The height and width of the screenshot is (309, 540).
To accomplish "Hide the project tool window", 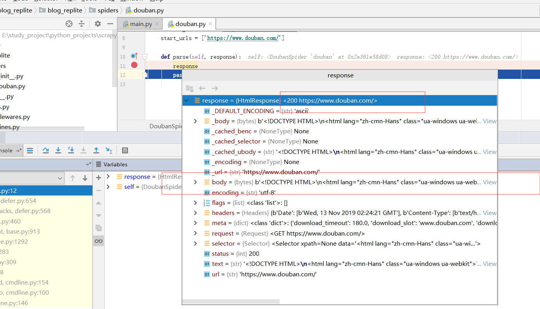I will tap(110, 24).
